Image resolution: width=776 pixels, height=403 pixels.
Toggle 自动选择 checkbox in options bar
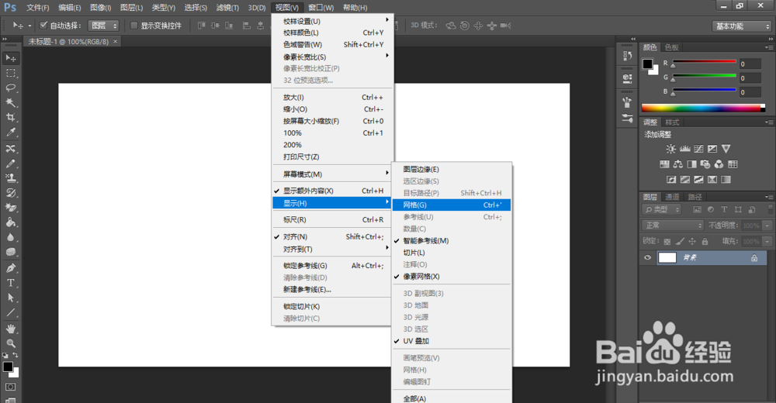click(x=43, y=26)
